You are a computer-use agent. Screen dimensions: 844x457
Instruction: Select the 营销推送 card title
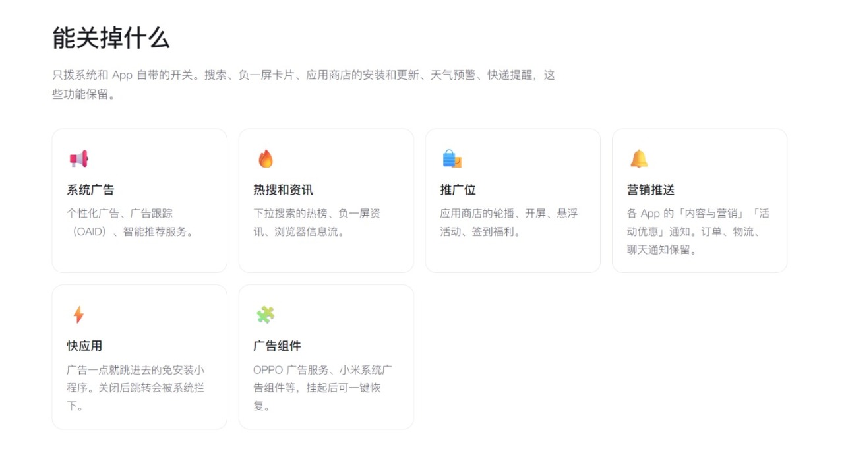(x=651, y=190)
